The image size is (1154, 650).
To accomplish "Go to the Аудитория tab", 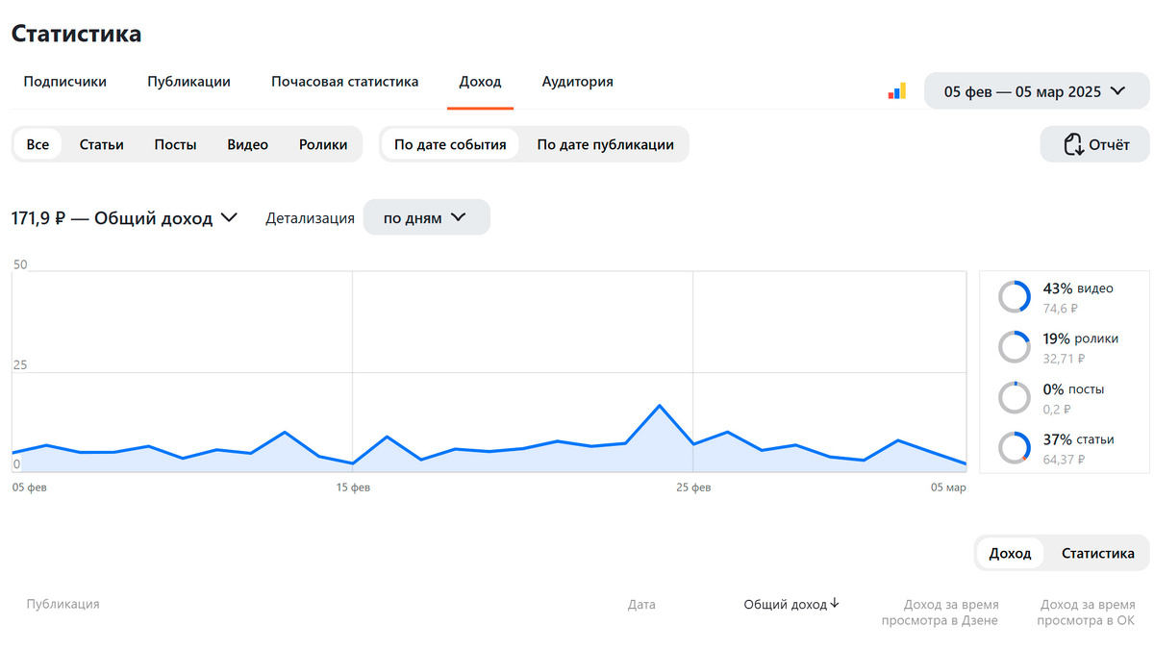I will click(577, 82).
